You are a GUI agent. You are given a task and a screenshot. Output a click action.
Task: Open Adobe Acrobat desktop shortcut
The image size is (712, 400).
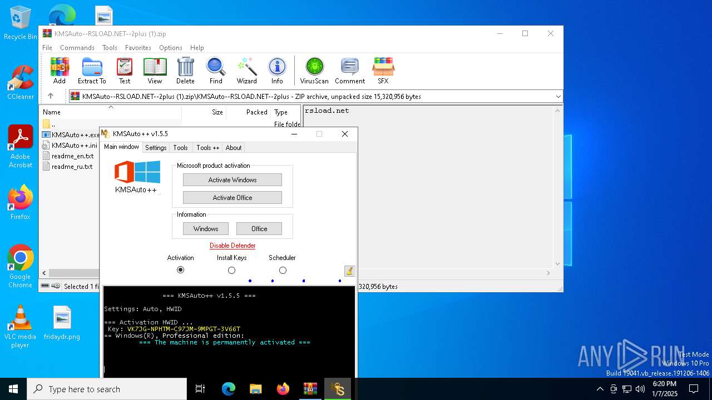point(21,147)
